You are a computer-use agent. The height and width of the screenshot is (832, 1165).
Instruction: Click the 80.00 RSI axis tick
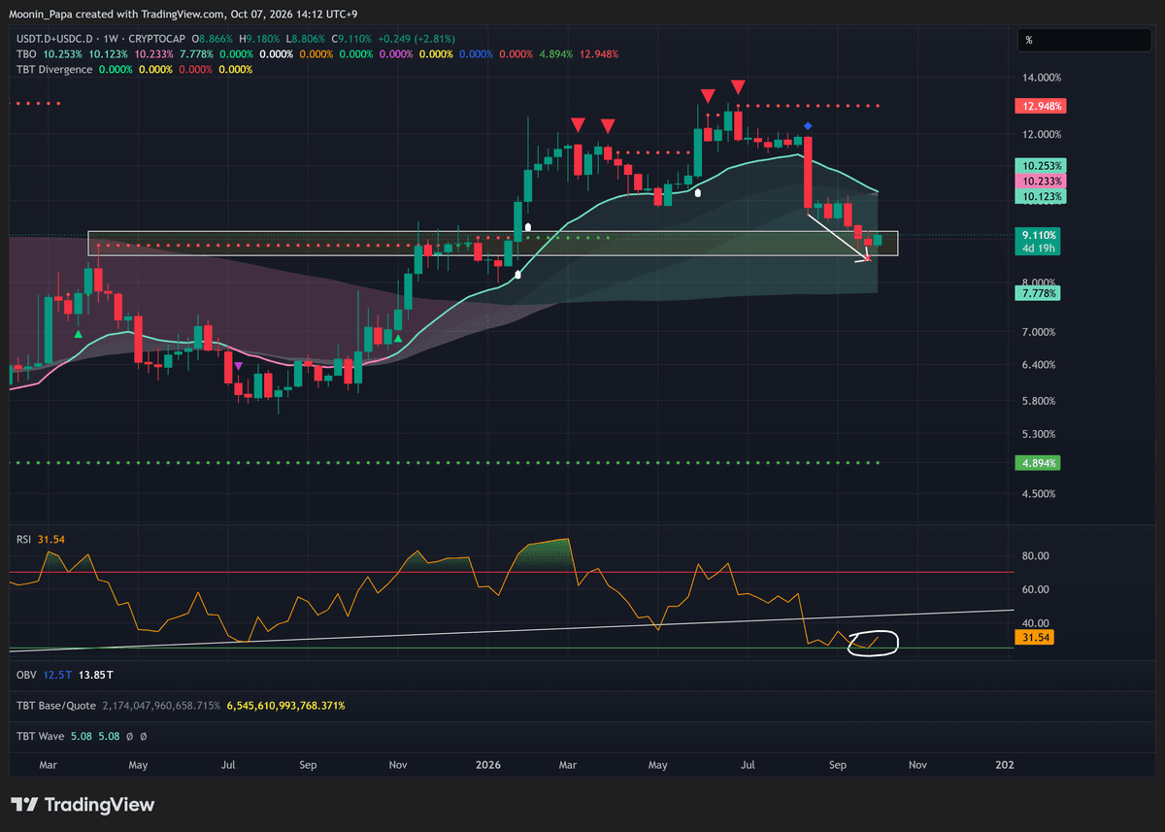(1035, 556)
